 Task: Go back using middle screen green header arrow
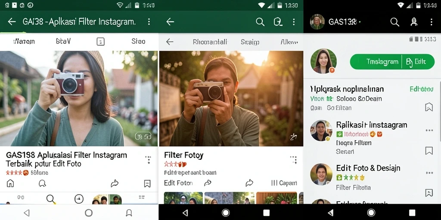[x=170, y=21]
